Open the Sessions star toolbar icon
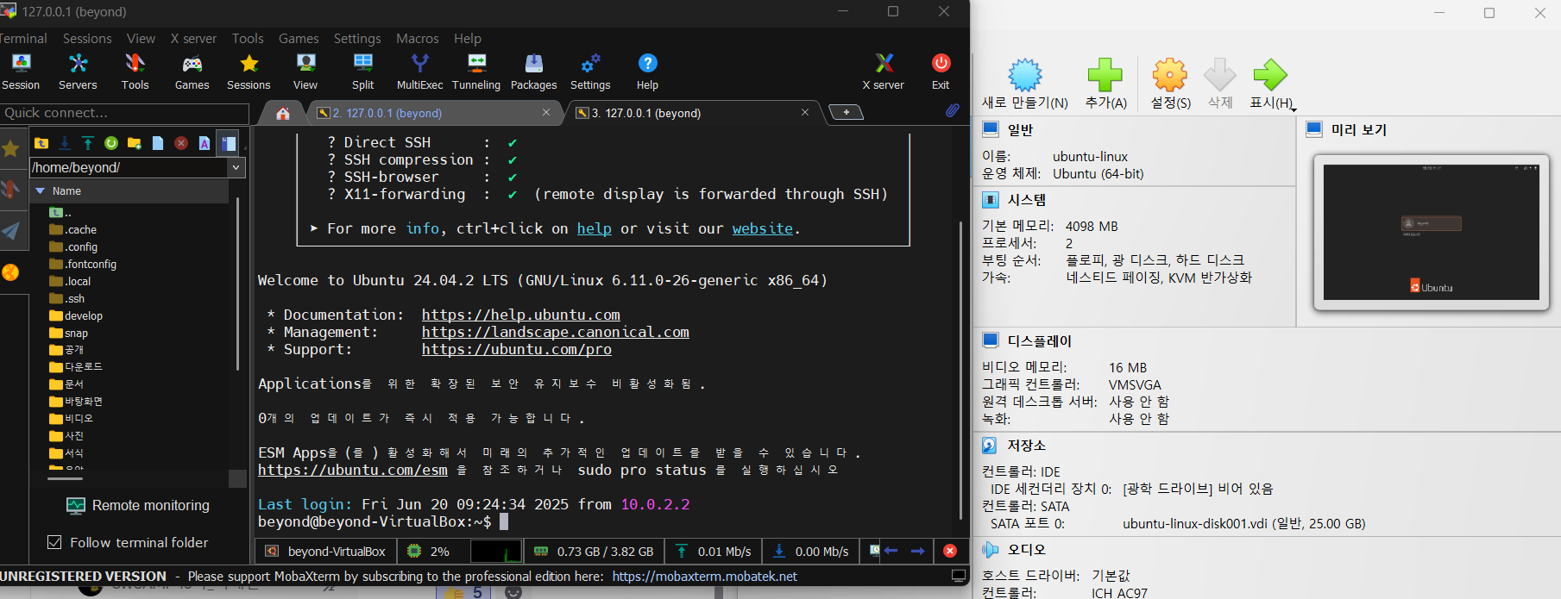This screenshot has height=599, width=1561. tap(249, 72)
